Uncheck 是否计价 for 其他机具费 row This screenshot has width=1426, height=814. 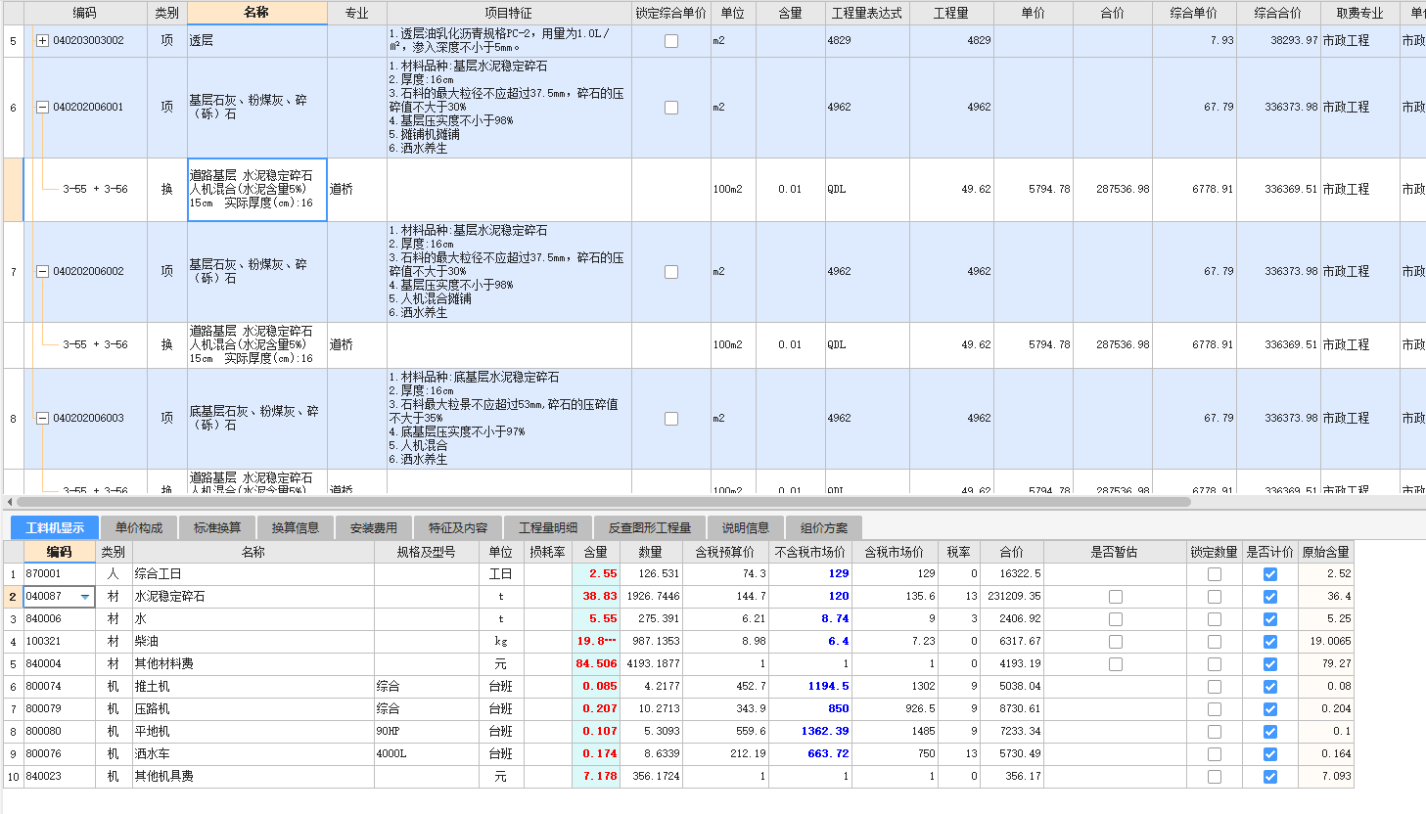1270,777
